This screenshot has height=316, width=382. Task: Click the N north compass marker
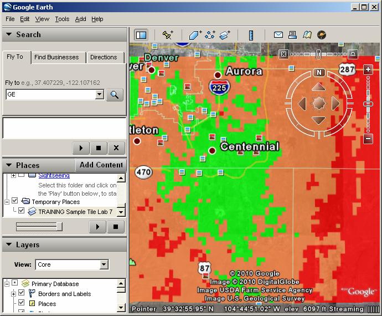[319, 73]
